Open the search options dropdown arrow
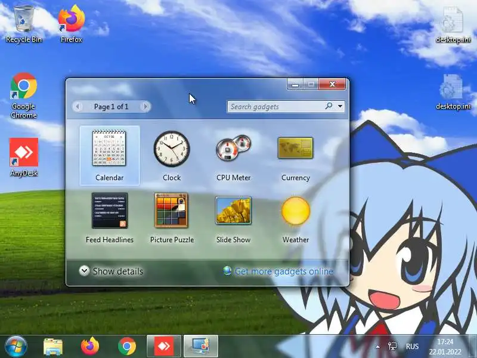 tap(340, 106)
